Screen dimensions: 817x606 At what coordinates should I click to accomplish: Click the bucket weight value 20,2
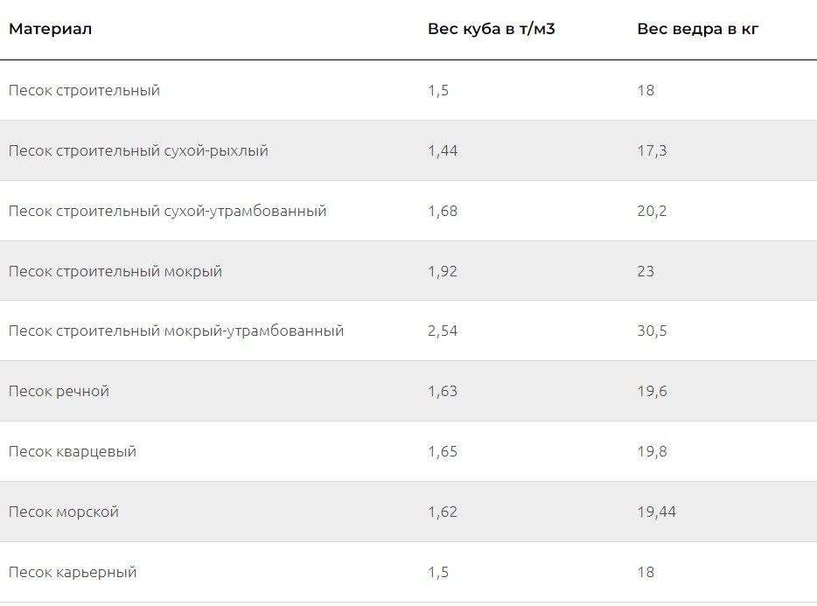tap(653, 211)
